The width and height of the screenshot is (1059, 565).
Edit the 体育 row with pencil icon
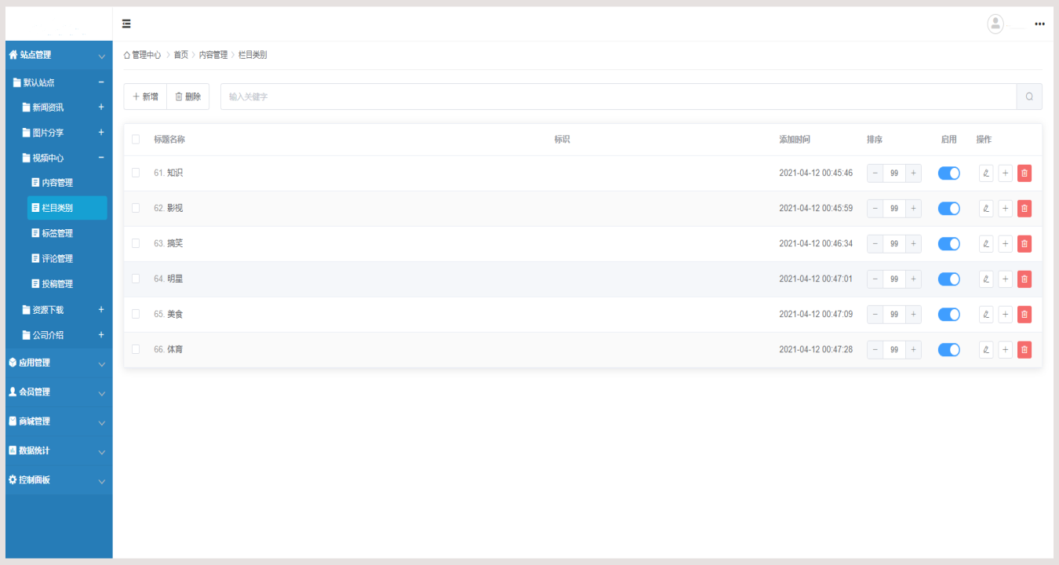coord(986,350)
